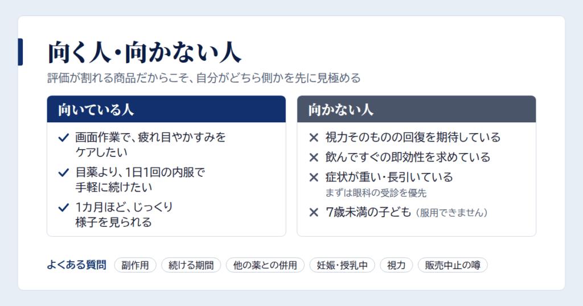Click checkmark beside 目薬より、1日1回の内服で
This screenshot has height=306, width=583.
point(64,173)
